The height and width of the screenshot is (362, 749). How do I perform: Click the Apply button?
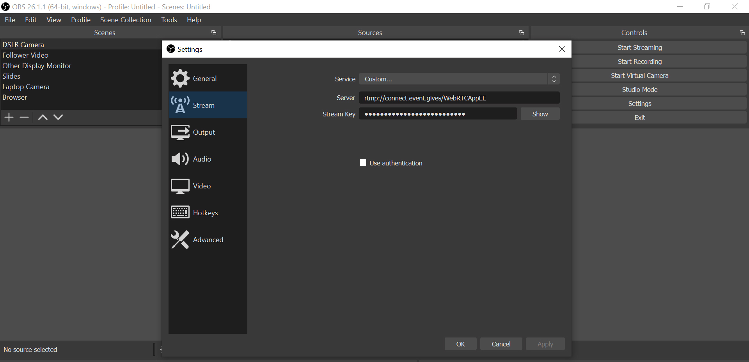coord(545,344)
